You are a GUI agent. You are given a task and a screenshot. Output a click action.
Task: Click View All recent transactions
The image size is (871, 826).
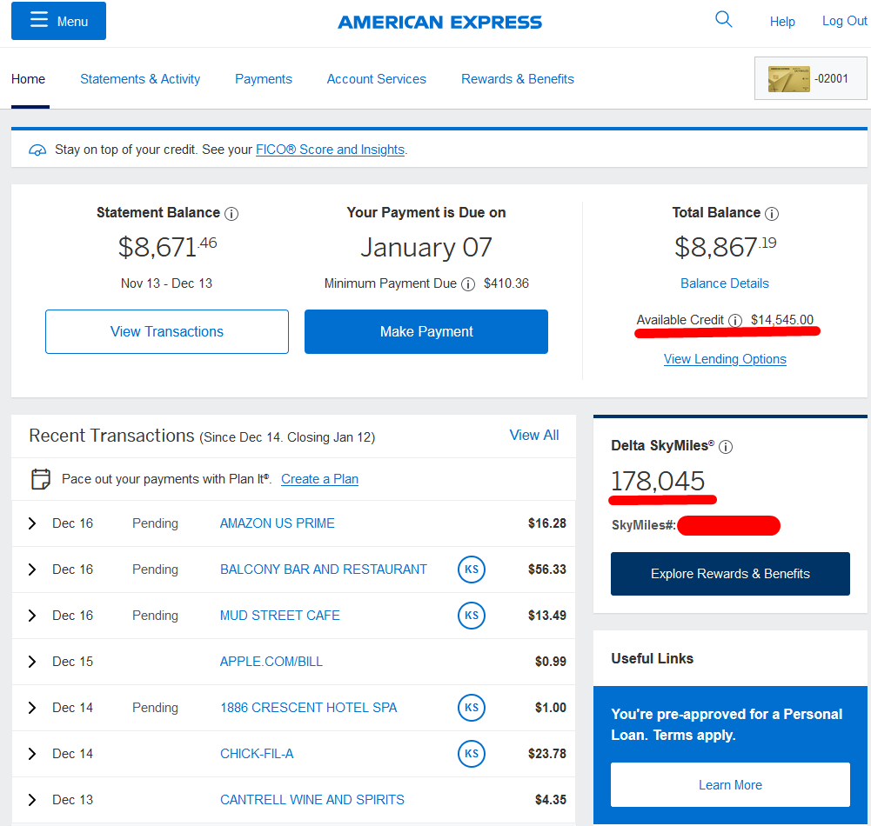pyautogui.click(x=533, y=436)
